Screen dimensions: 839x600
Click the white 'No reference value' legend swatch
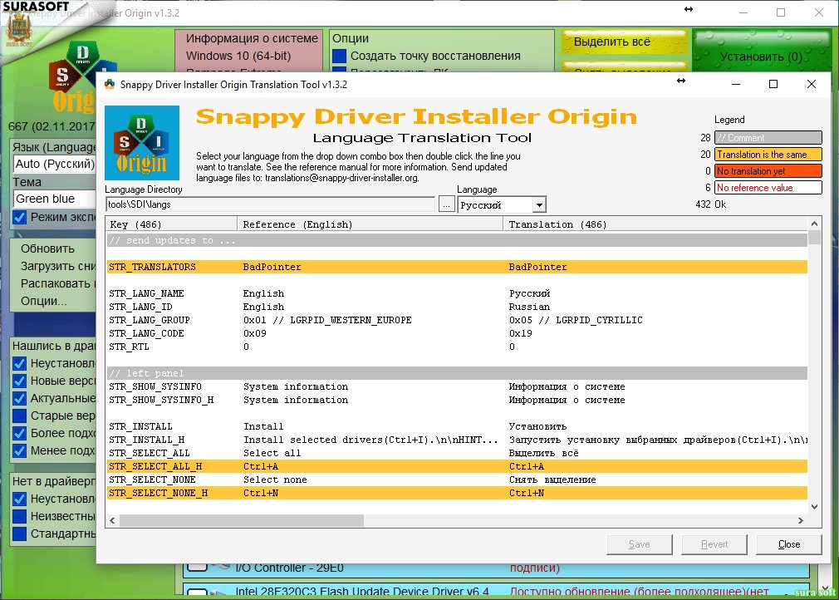[768, 188]
